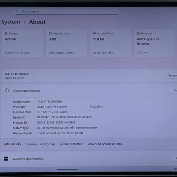Go back to System breadcrumb
This screenshot has width=177, height=177.
(x=11, y=22)
